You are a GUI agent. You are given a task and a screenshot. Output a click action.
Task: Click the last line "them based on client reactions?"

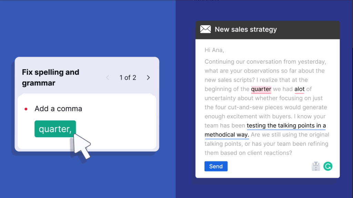[x=248, y=153]
